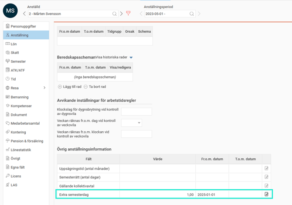This screenshot has height=205, width=292.
Task: Go to previous employee with left arrow
Action: [x=24, y=14]
